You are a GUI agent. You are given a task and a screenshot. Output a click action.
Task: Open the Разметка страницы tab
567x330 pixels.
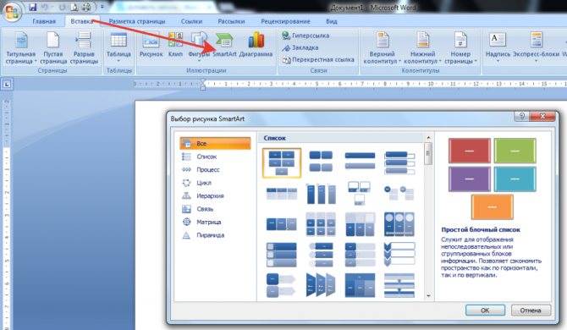[x=137, y=21]
